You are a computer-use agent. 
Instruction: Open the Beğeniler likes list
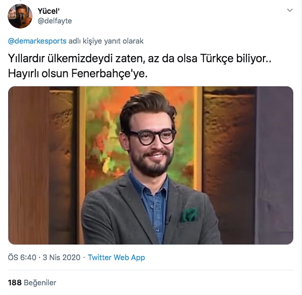click(40, 283)
